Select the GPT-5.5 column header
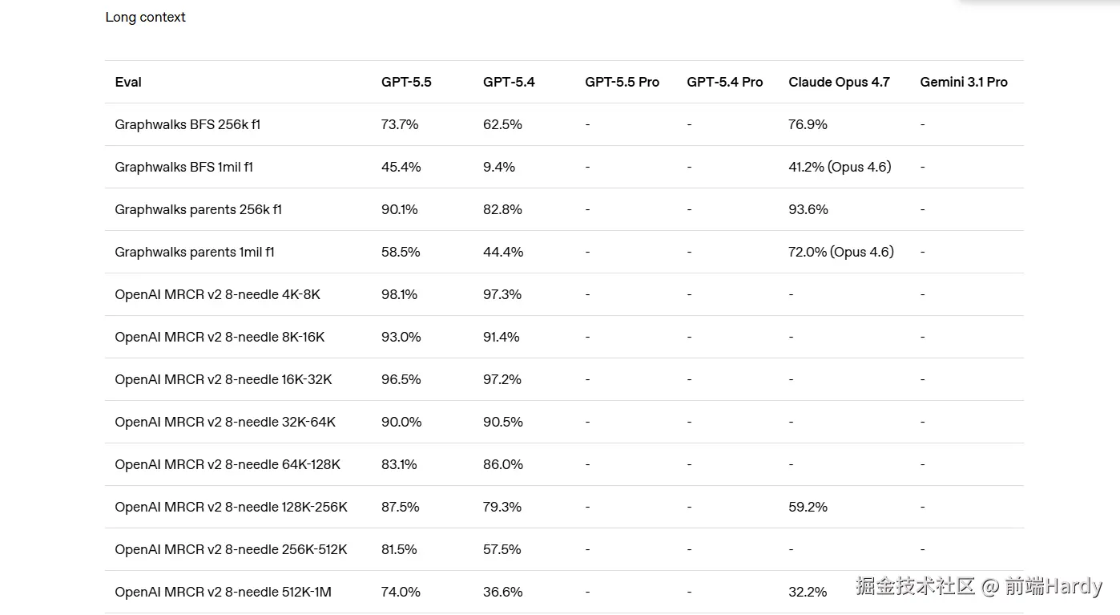Image resolution: width=1120 pixels, height=615 pixels. point(406,82)
